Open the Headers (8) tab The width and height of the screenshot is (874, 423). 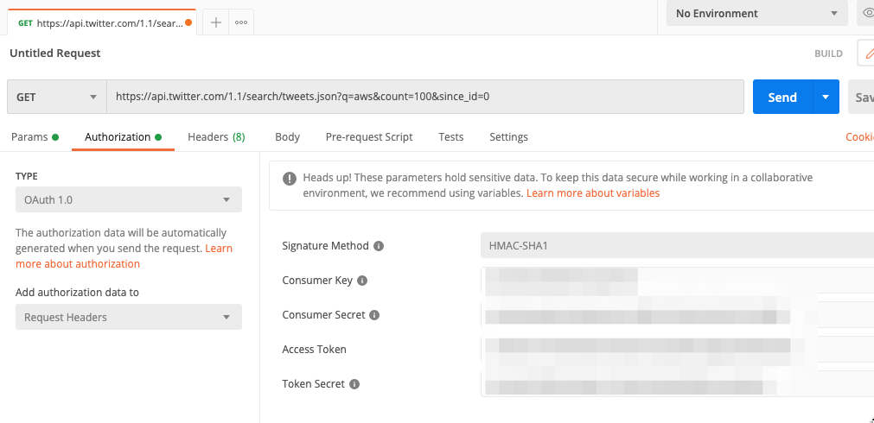coord(216,137)
